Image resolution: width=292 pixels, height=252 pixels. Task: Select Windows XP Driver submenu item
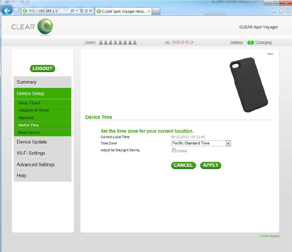[x=42, y=110]
